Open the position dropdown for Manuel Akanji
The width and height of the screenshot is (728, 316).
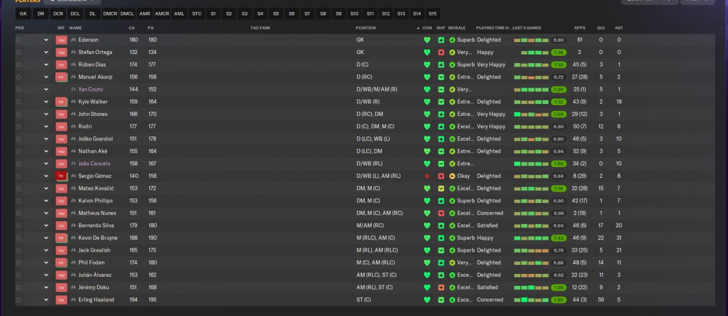tap(46, 77)
